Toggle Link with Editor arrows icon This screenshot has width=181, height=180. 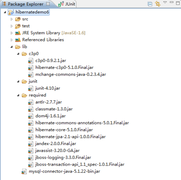click(158, 4)
